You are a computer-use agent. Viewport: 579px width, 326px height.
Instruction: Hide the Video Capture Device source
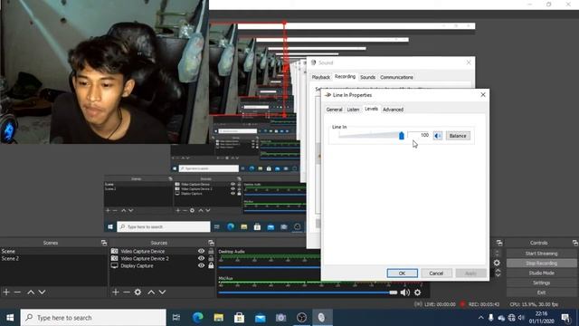tap(201, 251)
